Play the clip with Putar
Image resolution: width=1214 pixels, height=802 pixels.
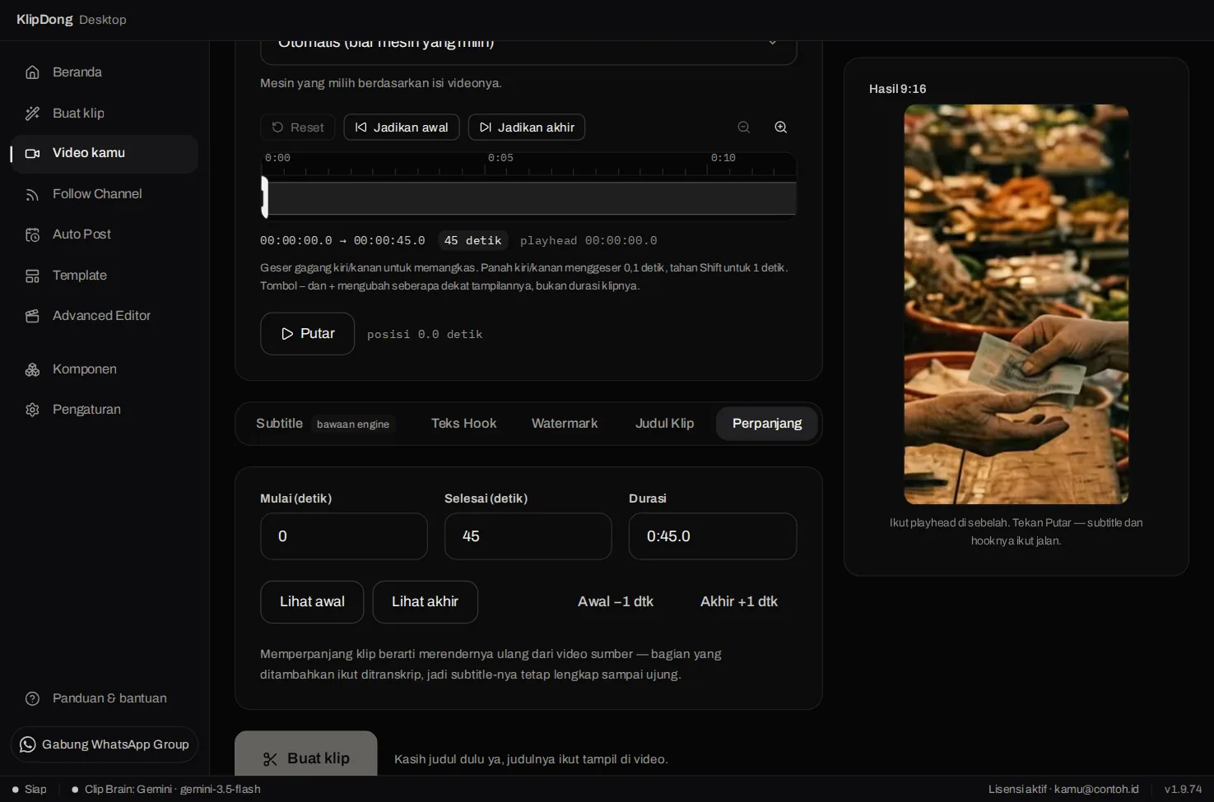308,334
